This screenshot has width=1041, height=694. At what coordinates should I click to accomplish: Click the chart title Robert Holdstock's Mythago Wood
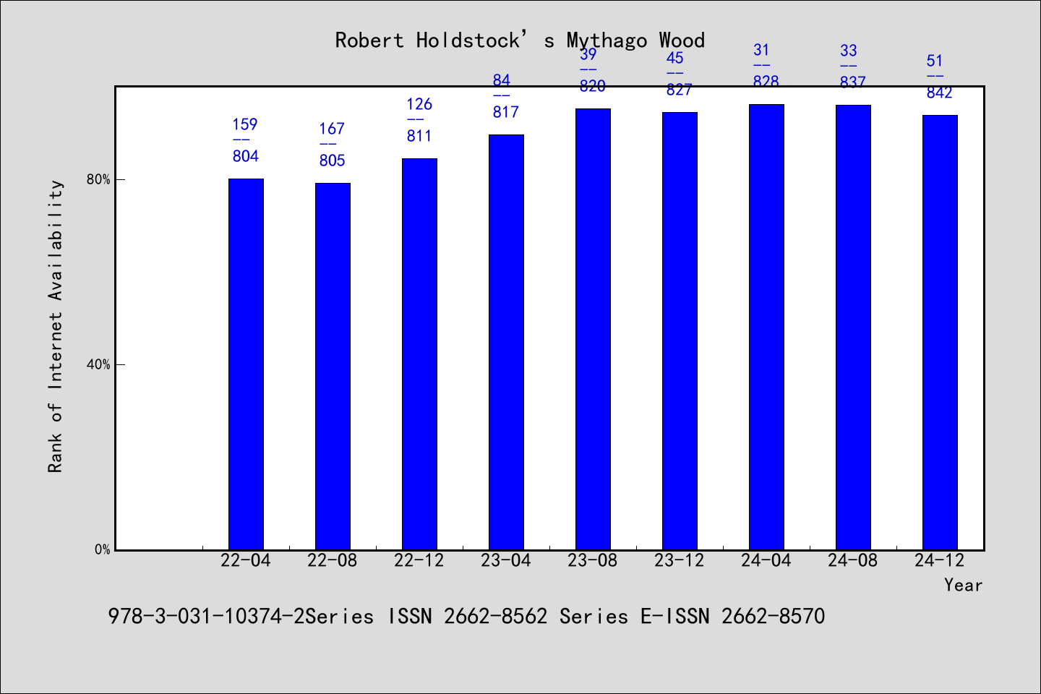(520, 40)
